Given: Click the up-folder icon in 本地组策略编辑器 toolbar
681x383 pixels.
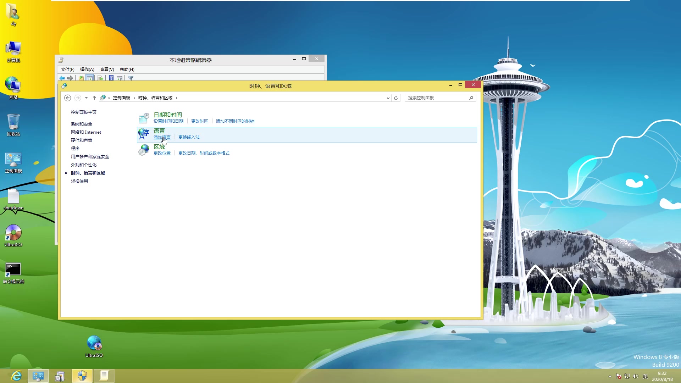Looking at the screenshot, I should click(81, 78).
